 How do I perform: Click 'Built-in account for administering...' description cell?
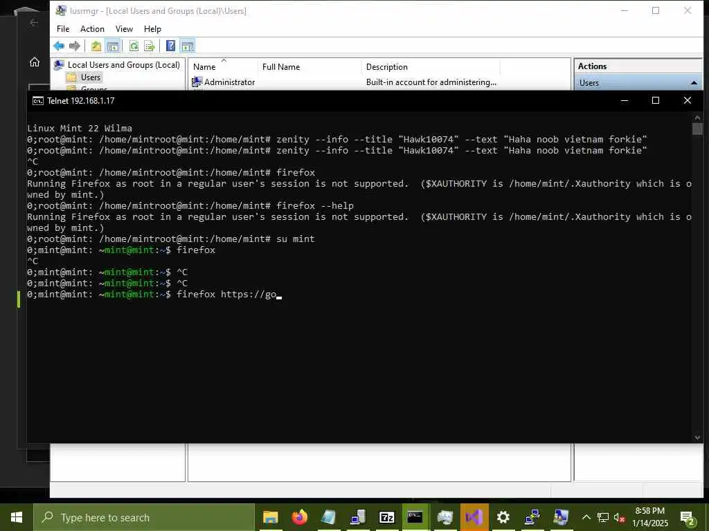click(431, 82)
